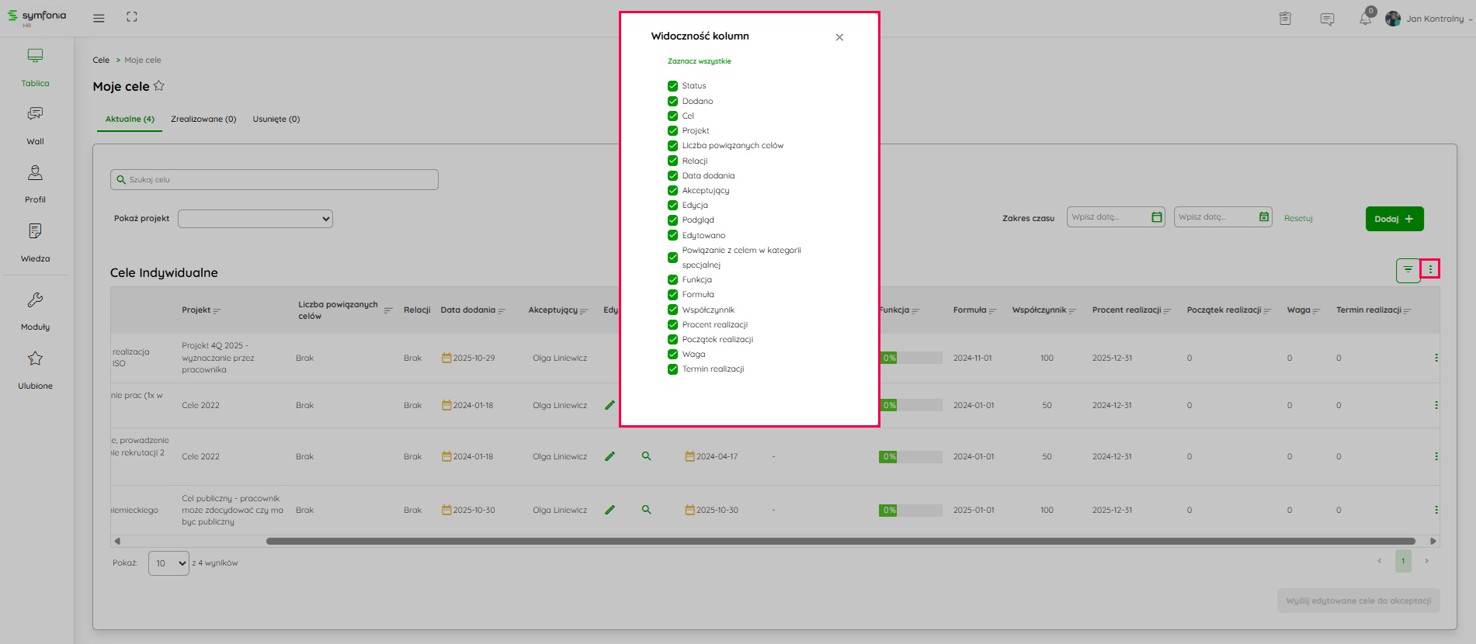Open the Wall sidebar section

pyautogui.click(x=35, y=125)
